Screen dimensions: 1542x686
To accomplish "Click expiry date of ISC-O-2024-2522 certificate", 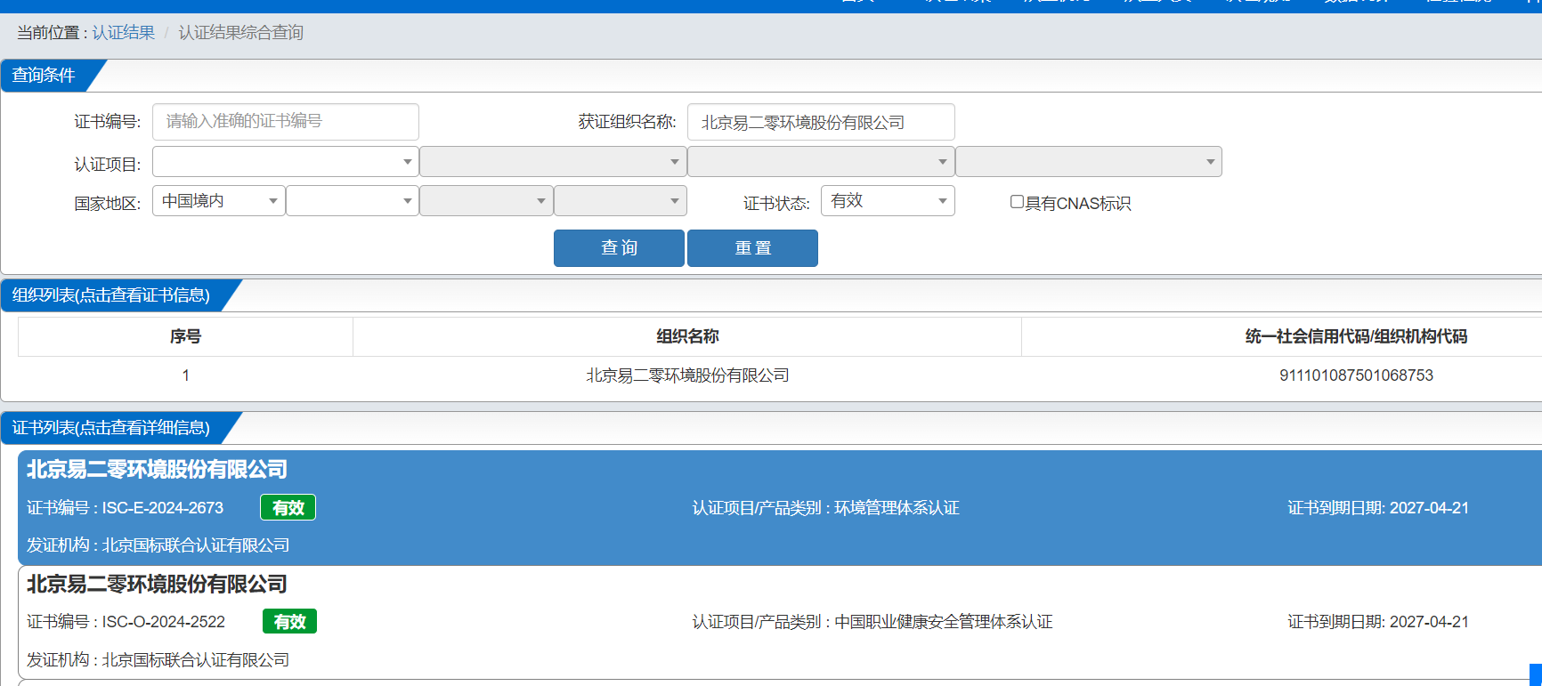I will click(1378, 622).
